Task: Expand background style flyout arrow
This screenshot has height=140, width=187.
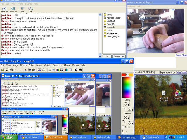Action: pos(132,110)
